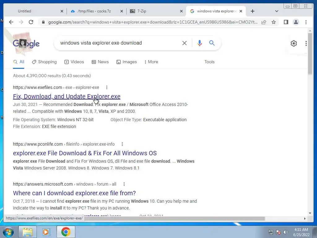The width and height of the screenshot is (317, 238).
Task: Reload the current page
Action: 31,22
